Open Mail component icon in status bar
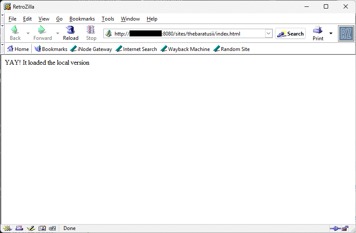The height and width of the screenshot is (233, 356). [19, 228]
